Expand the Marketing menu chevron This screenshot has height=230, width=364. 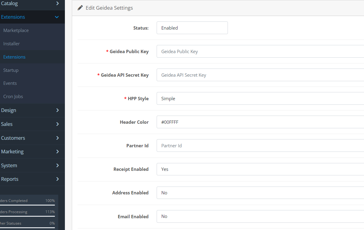click(x=57, y=152)
